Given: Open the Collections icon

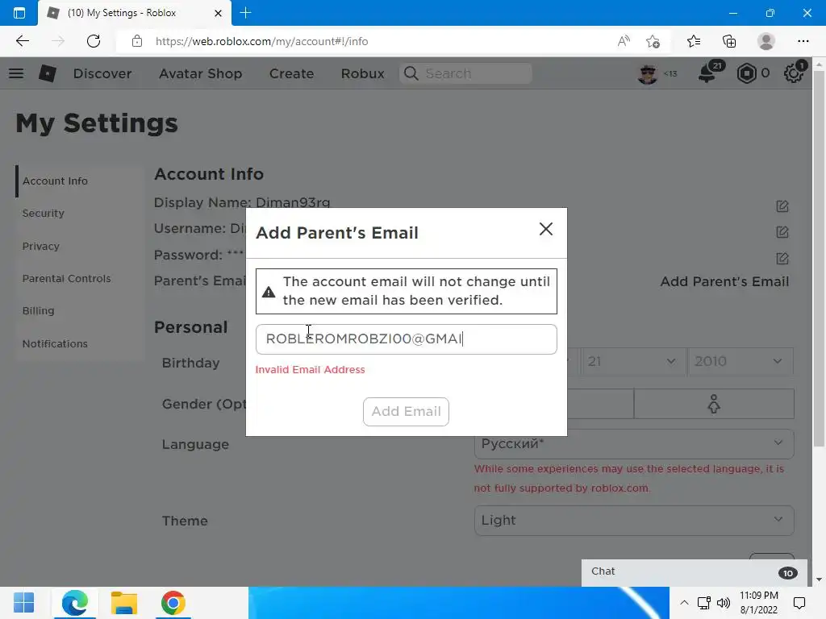Looking at the screenshot, I should [x=729, y=41].
